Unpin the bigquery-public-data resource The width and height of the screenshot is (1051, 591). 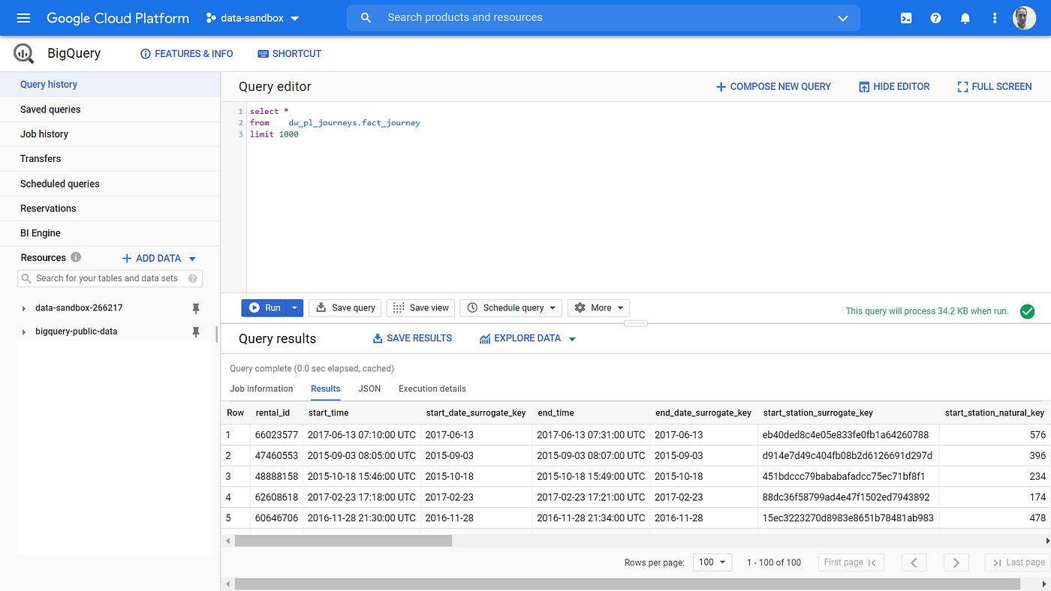[195, 331]
